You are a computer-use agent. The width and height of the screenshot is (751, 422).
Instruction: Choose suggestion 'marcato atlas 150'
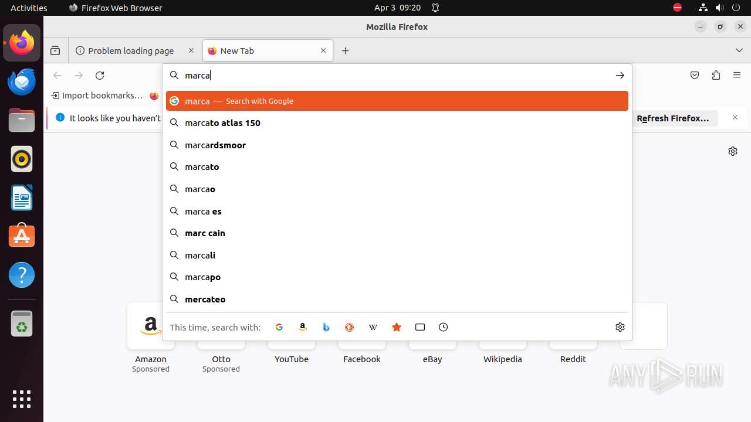397,123
